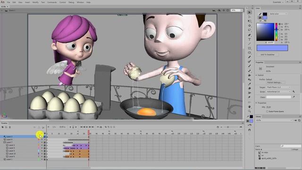Click ActionScript settings wrench icon
This screenshot has width=302, height=170.
pyautogui.click(x=294, y=92)
